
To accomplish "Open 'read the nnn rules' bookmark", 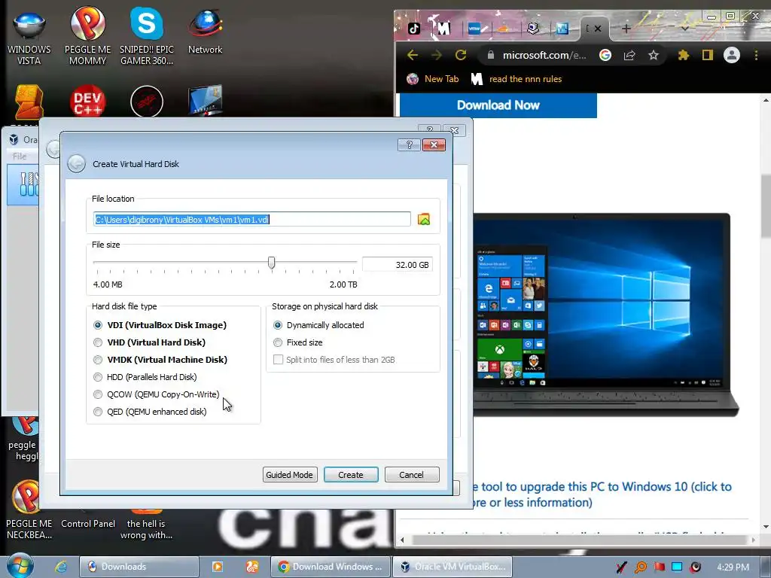I will (517, 78).
